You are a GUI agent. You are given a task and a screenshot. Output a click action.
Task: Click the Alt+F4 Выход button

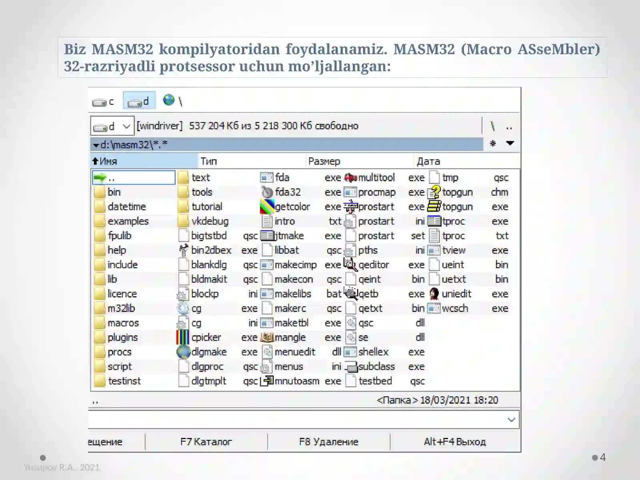[x=455, y=442]
